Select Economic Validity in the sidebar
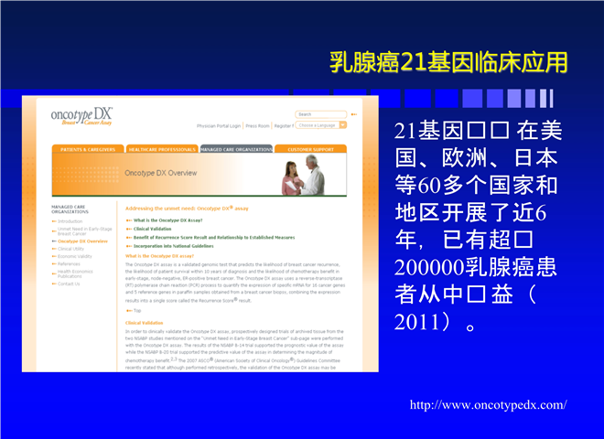 click(77, 256)
